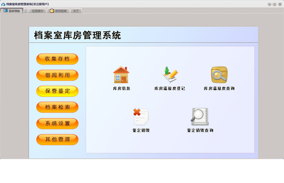This screenshot has width=284, height=183.
Task: Select the 其他管理 button
Action: (x=57, y=139)
